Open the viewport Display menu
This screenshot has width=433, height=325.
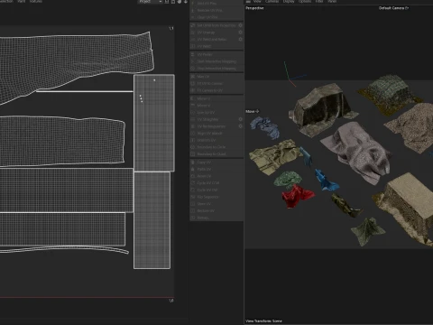click(289, 2)
